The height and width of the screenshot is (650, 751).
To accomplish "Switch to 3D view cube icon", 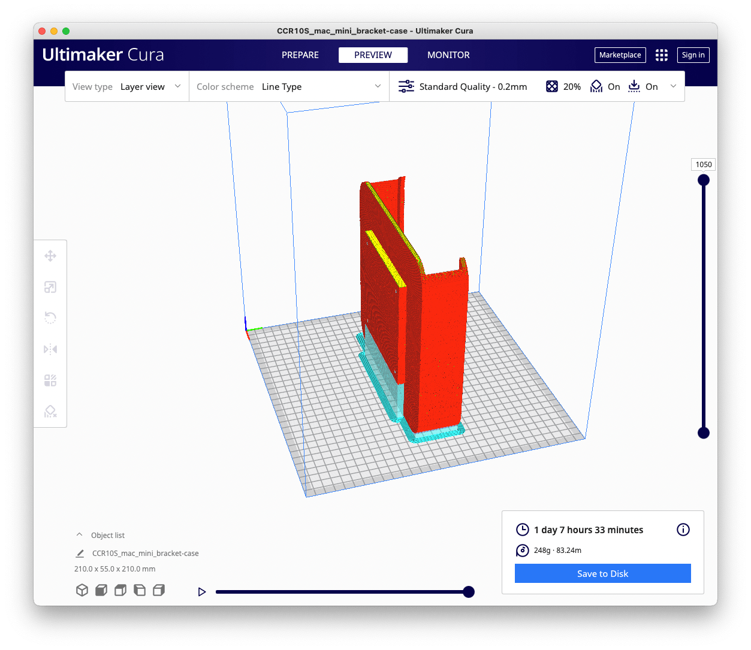I will pos(82,590).
